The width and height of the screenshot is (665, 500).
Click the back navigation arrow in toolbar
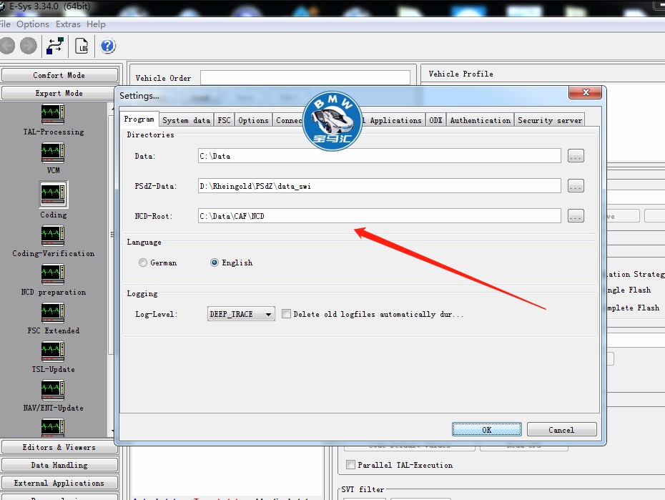(x=6, y=46)
